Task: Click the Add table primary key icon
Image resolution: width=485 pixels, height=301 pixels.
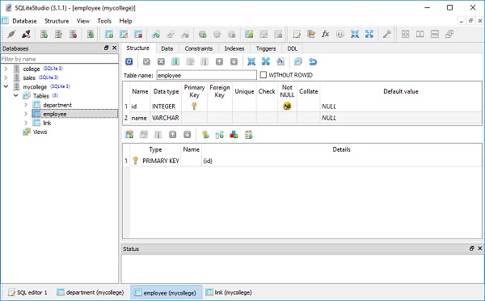Action: click(205, 135)
